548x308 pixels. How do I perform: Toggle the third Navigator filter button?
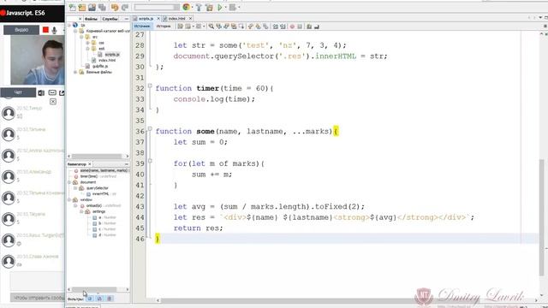(x=110, y=299)
